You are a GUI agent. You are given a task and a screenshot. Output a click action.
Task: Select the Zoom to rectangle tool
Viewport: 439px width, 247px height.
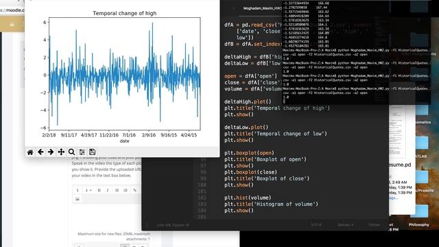71,152
